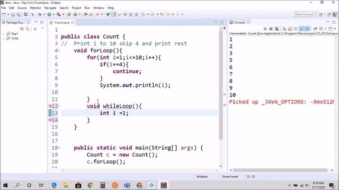
Task: Click the Quick Access search field
Action: (305, 14)
